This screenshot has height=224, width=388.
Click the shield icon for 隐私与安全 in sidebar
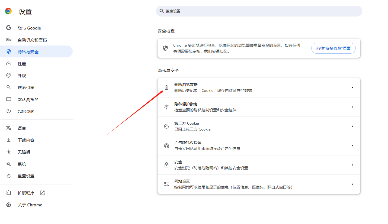pyautogui.click(x=9, y=51)
